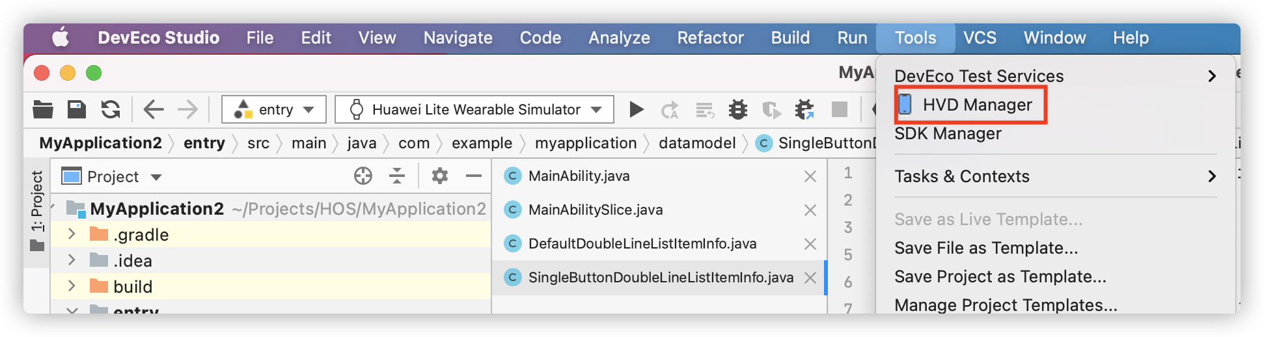Open the Project view selector dropdown

pos(111,176)
